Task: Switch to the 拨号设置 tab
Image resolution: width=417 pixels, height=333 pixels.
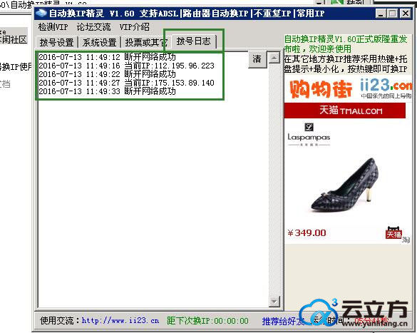Action: 56,42
